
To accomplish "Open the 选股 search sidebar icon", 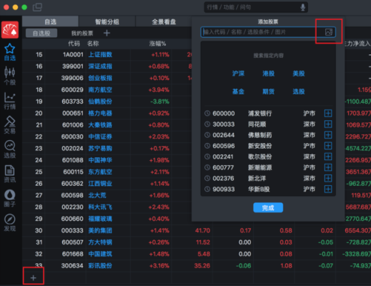I will pos(10,146).
